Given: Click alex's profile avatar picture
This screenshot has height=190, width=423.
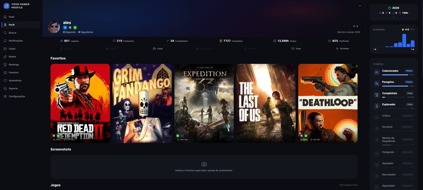Looking at the screenshot, I should click(x=54, y=27).
